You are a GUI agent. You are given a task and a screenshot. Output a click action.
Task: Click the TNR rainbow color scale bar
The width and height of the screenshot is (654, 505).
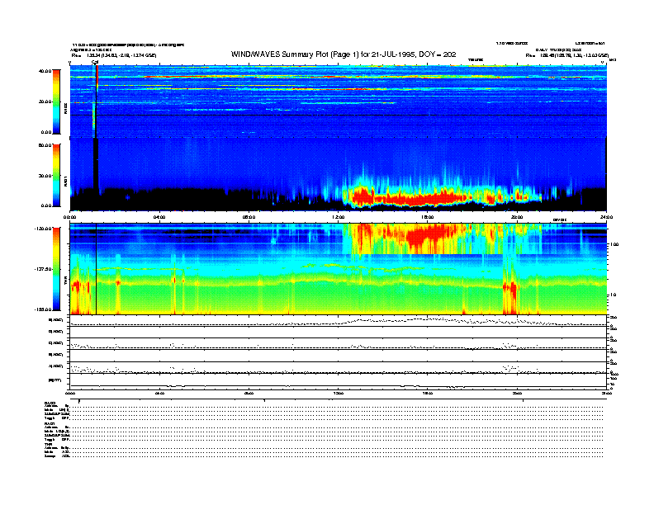56,269
